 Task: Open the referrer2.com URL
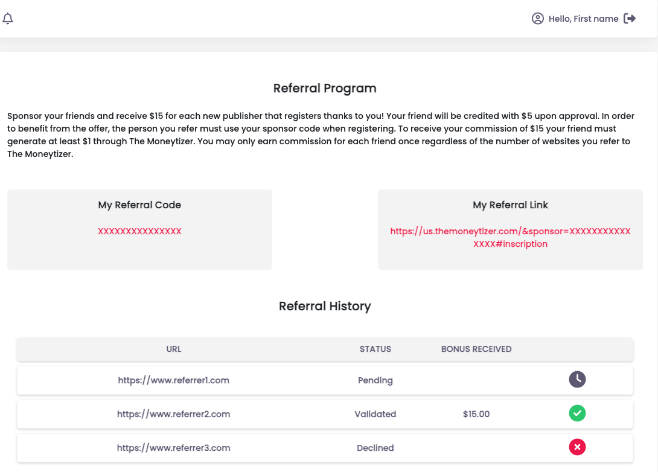tap(173, 414)
